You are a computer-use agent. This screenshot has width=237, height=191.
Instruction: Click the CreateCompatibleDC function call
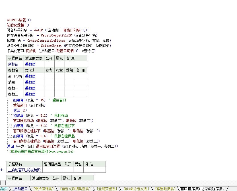56,35
